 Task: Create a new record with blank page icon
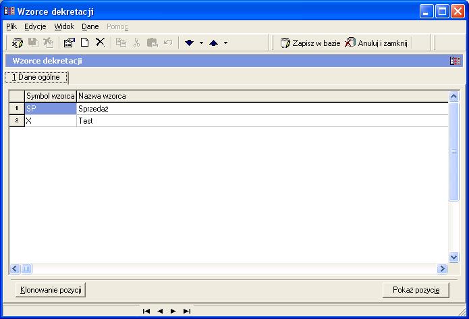click(x=85, y=42)
